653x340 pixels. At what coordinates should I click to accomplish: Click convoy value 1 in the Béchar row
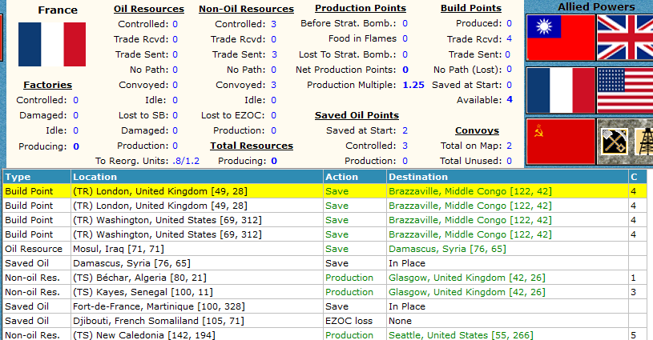click(634, 278)
